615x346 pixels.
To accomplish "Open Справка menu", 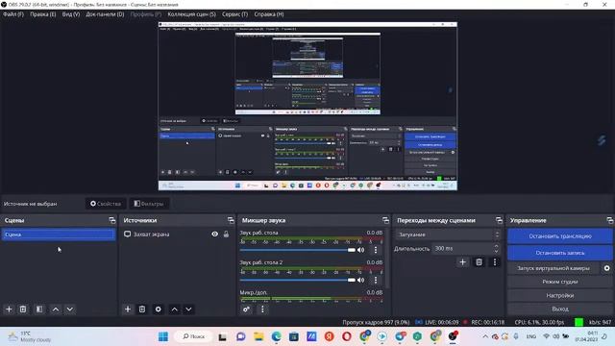I will (x=269, y=14).
